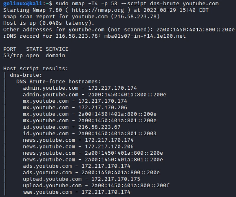Click the Host script results line
The width and height of the screenshot is (236, 197).
(36, 69)
